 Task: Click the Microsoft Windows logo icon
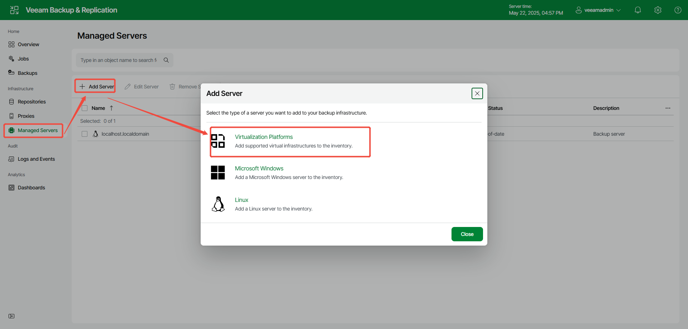(x=218, y=173)
